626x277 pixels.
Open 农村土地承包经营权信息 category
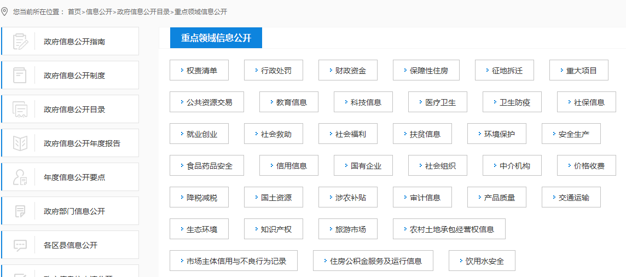(x=449, y=229)
